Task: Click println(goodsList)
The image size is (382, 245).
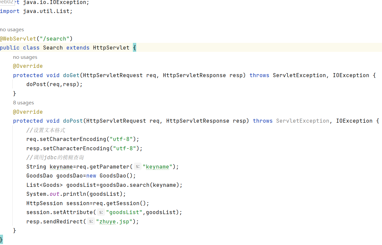Action: pos(93,194)
